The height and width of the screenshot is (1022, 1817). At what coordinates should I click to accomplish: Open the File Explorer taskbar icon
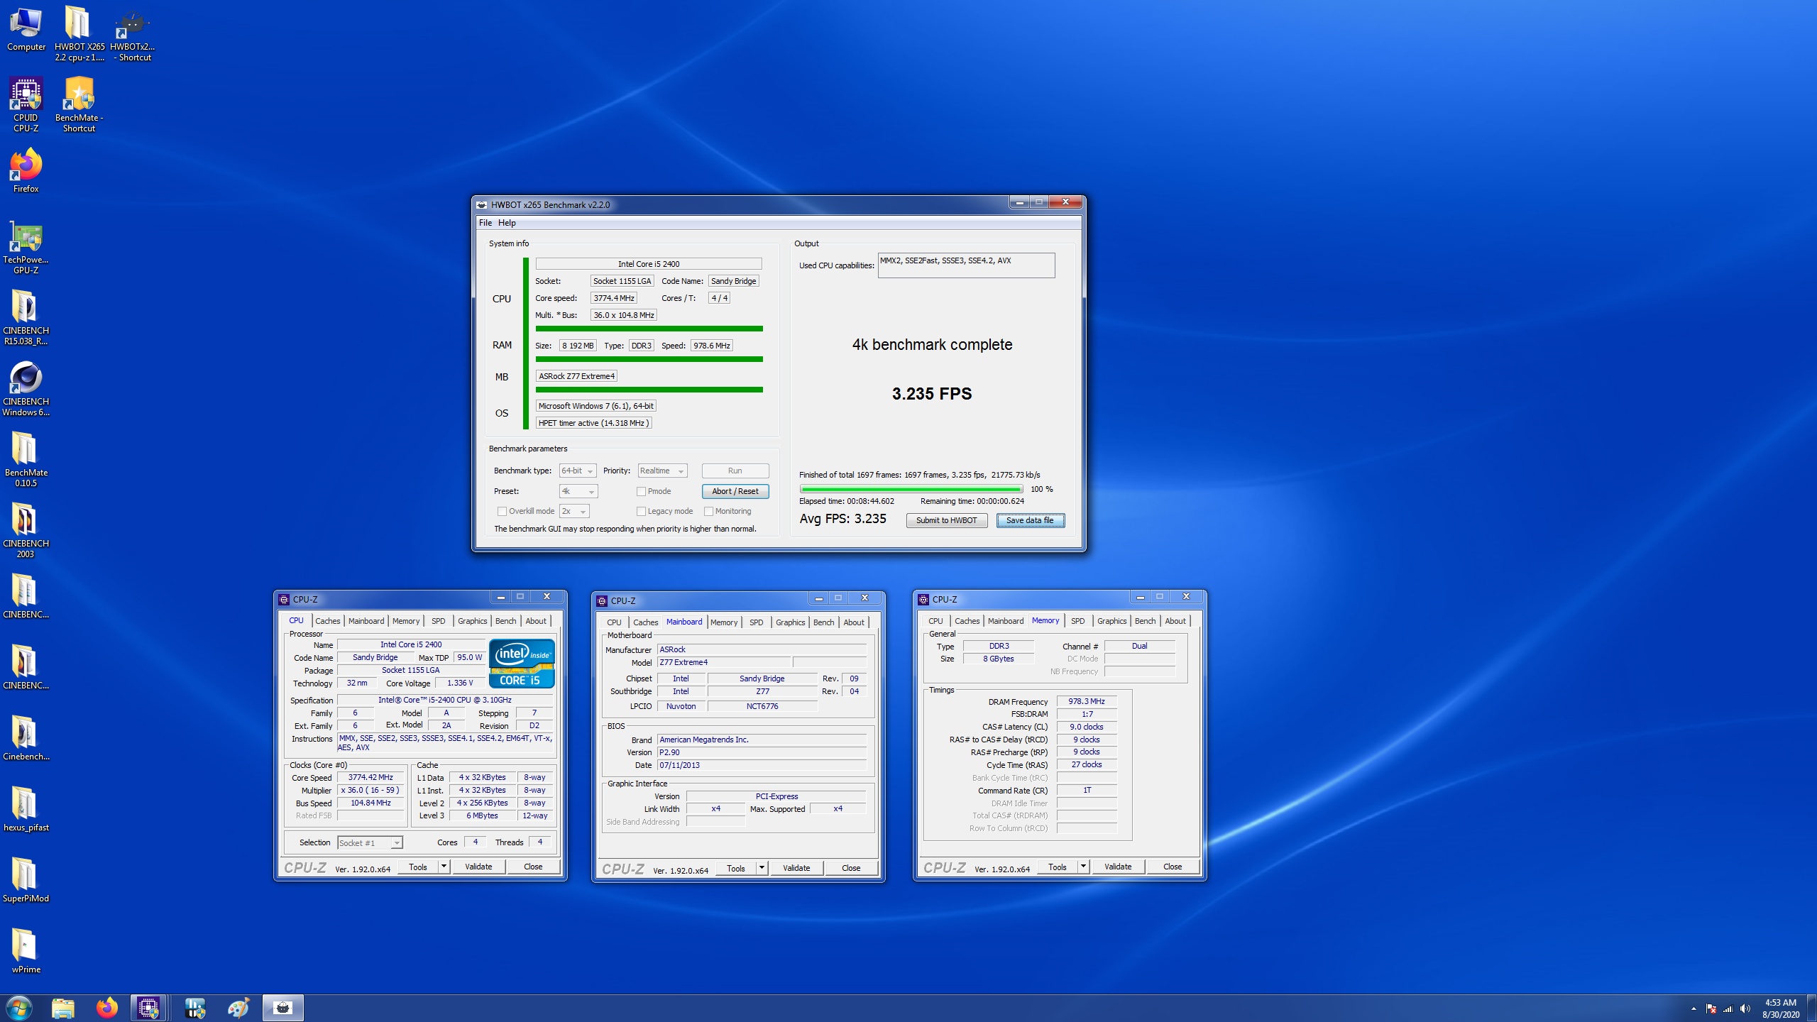point(63,1008)
